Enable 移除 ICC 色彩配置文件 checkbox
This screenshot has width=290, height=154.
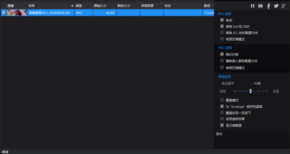coord(222,33)
